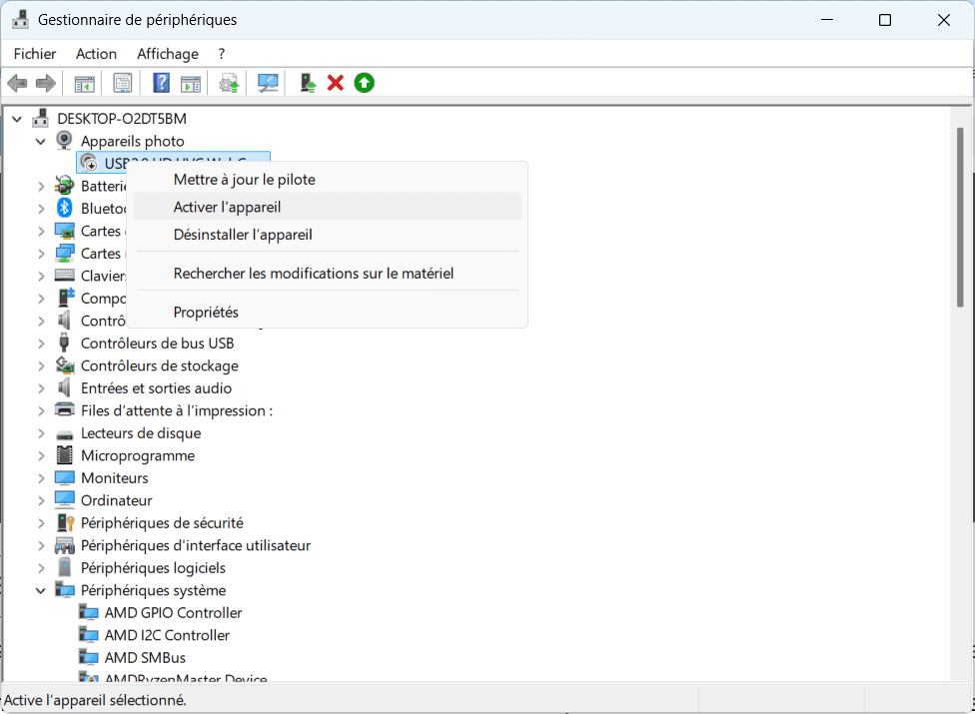This screenshot has height=714, width=975.
Task: Click the Gestionnaire de périphériques title icon
Action: (21, 19)
